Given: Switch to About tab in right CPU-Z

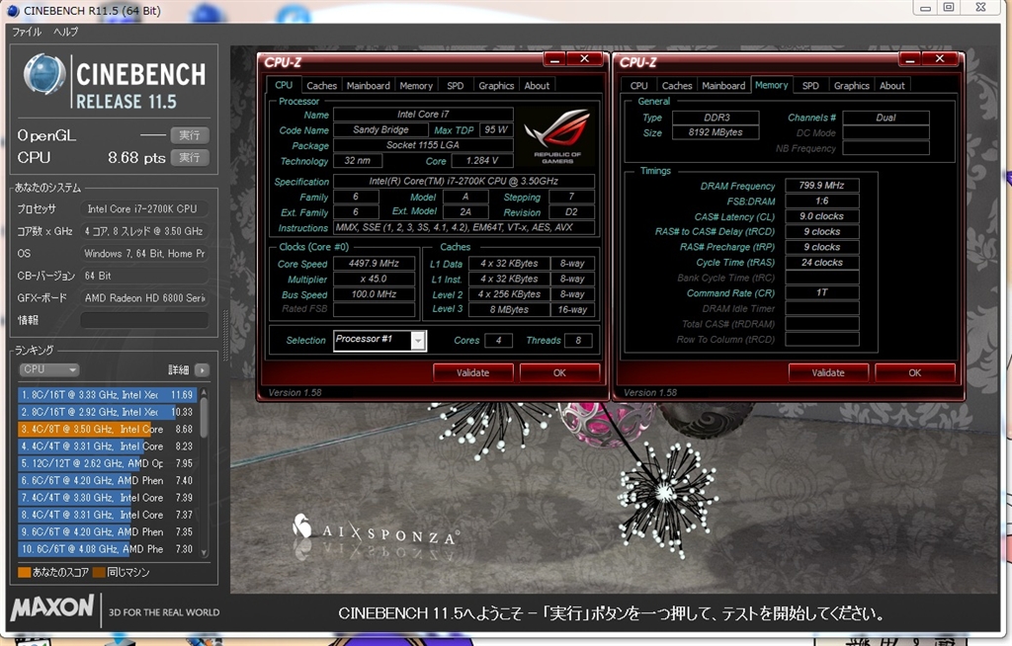Looking at the screenshot, I should [892, 86].
